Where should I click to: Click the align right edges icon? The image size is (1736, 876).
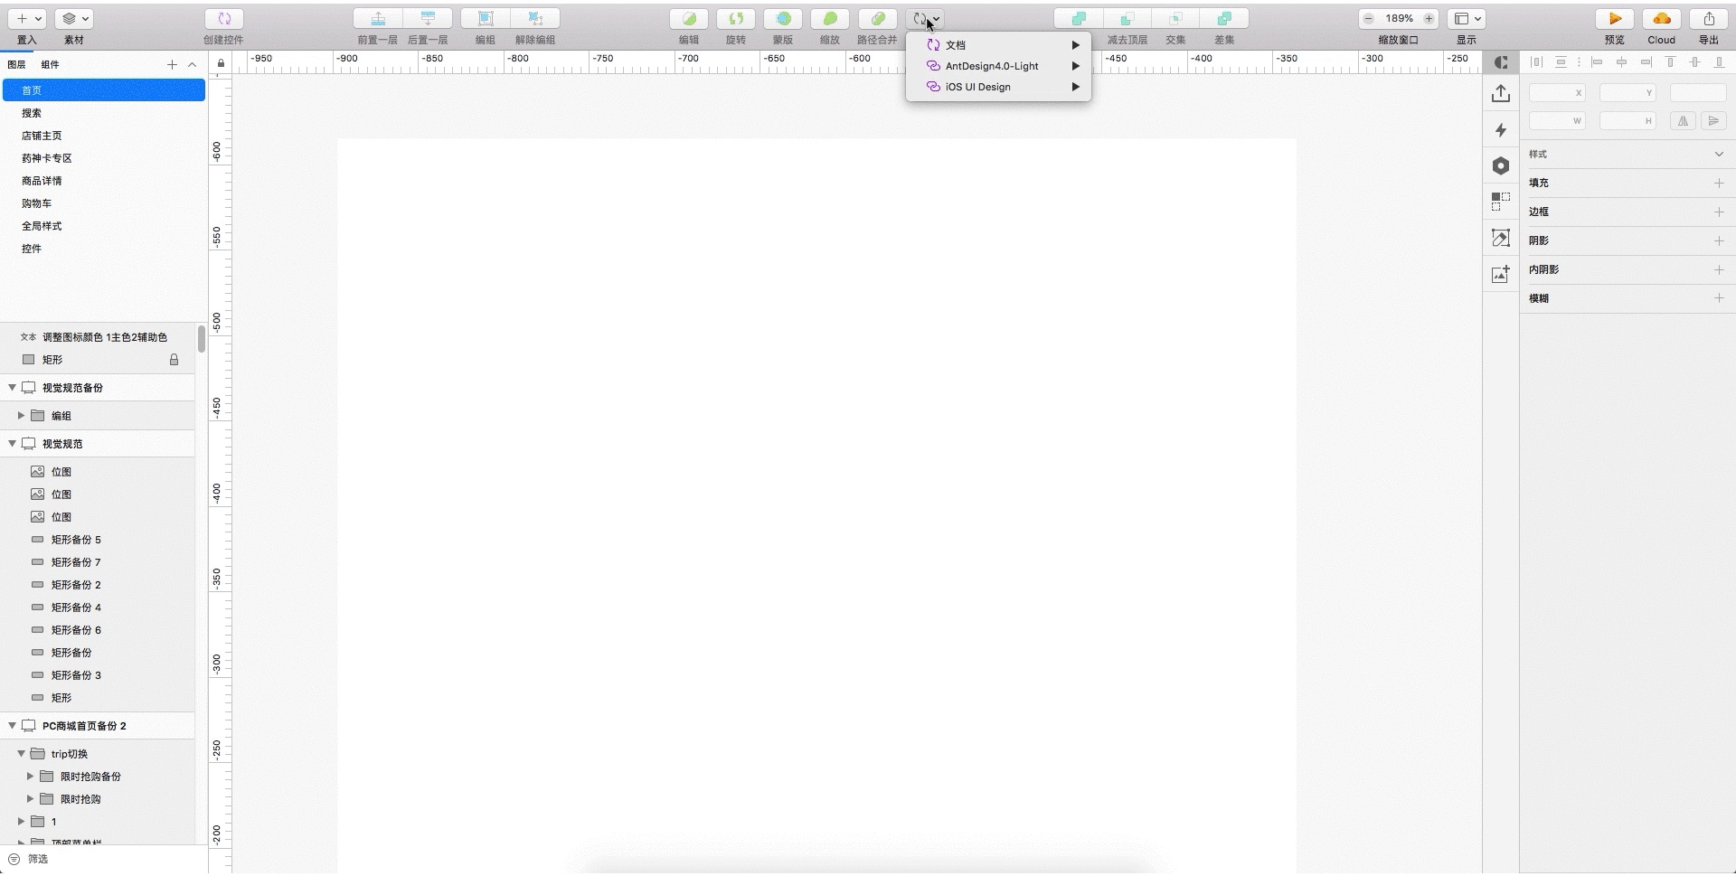tap(1646, 62)
